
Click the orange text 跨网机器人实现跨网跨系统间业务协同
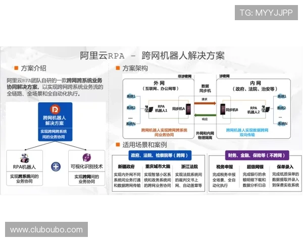point(164,132)
